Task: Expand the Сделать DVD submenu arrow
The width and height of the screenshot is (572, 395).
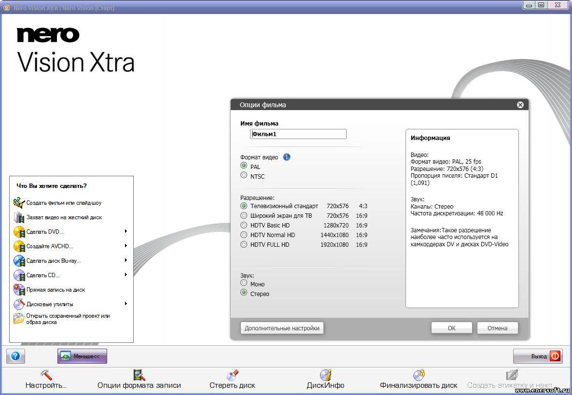Action: tap(126, 231)
